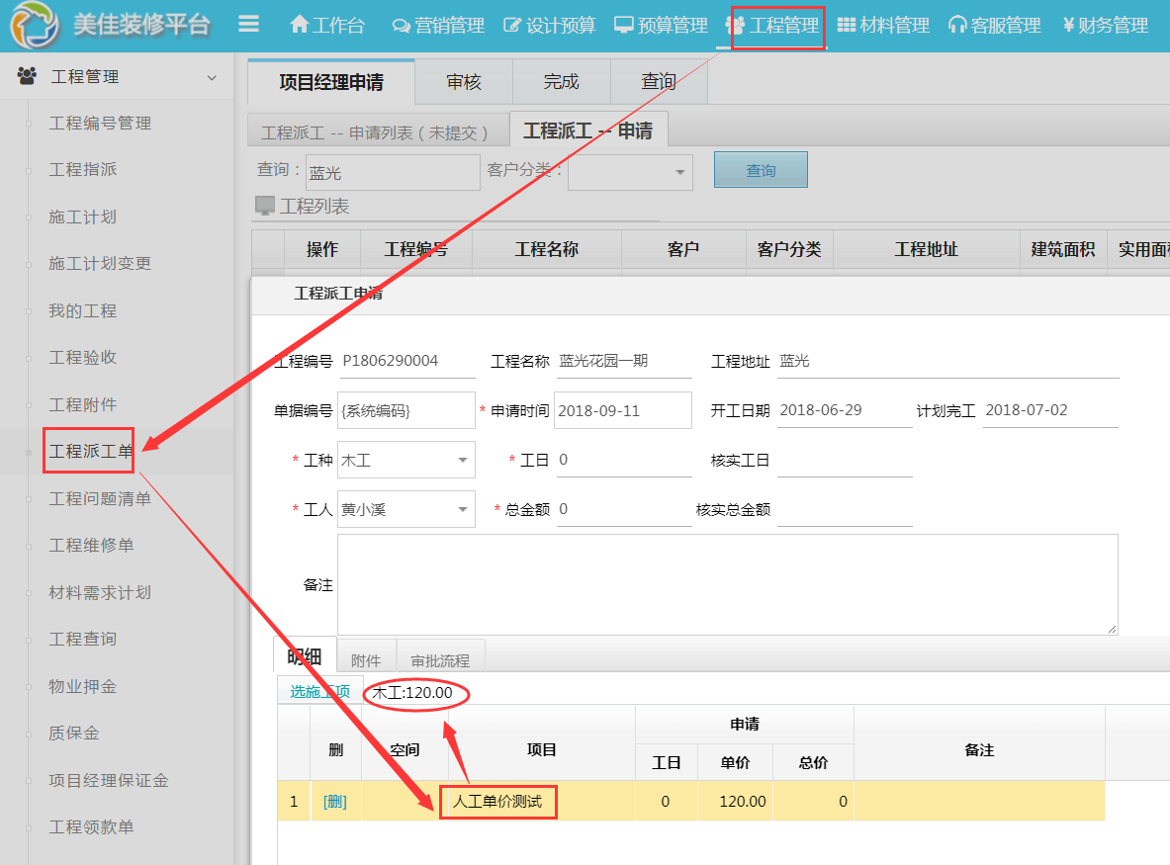Open the hamburger menu beside the logo
The image size is (1170, 865).
(249, 25)
